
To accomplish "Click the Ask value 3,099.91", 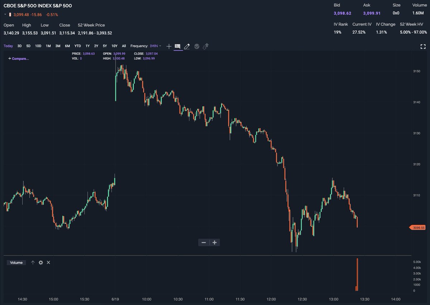I will [x=372, y=13].
